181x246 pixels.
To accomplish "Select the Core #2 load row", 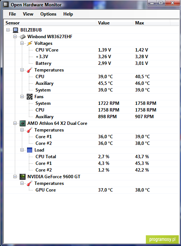I will tap(91, 170).
